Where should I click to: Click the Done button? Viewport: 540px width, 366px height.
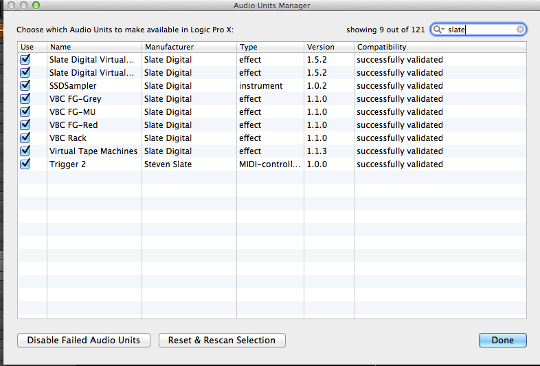[x=503, y=340]
